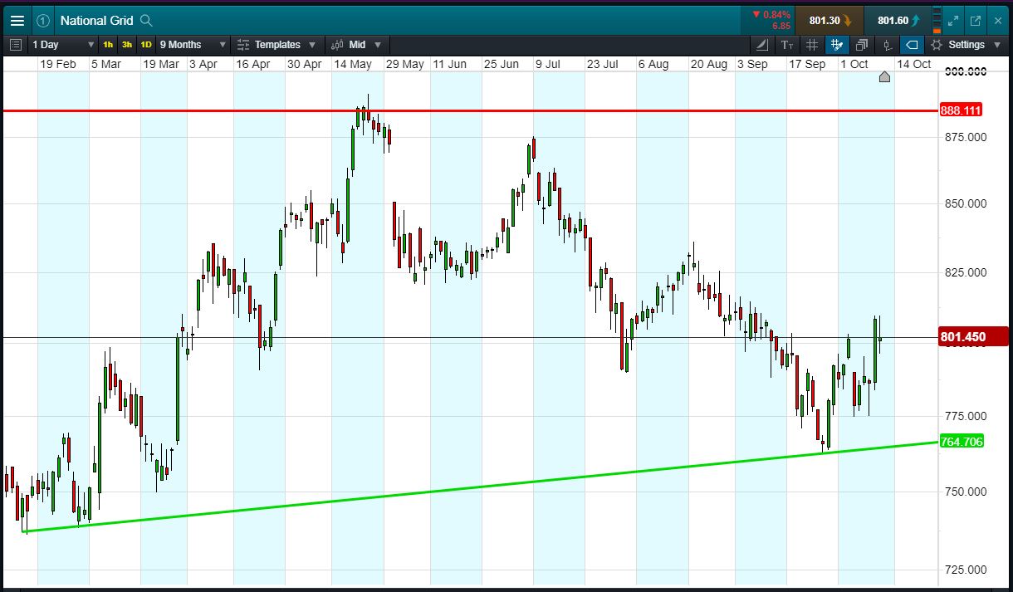The width and height of the screenshot is (1013, 592).
Task: Close the National Grid chart panel
Action: tap(998, 21)
